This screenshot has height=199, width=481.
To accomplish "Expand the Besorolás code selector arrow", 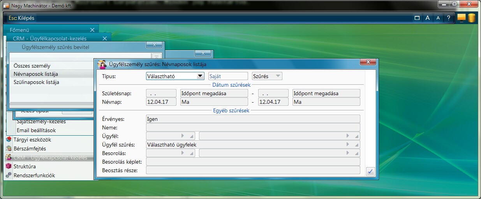I will click(182, 153).
